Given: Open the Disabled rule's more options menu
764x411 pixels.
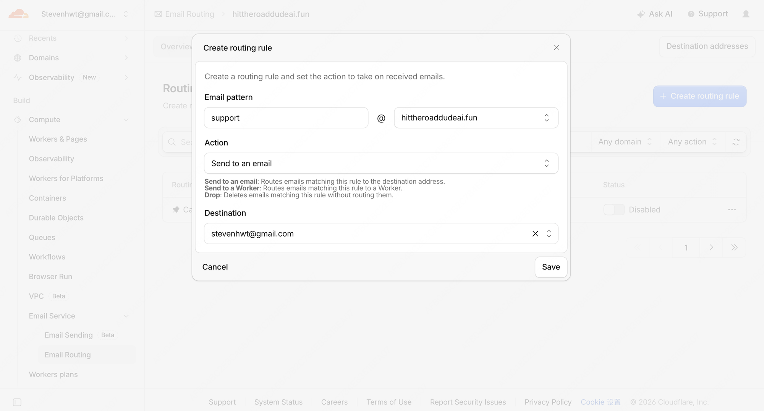Looking at the screenshot, I should click(x=732, y=210).
